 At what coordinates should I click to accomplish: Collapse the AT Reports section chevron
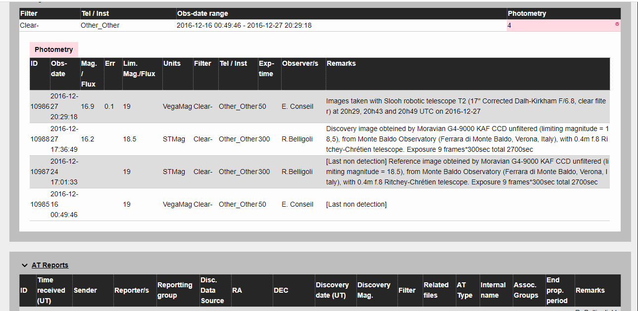pyautogui.click(x=24, y=266)
